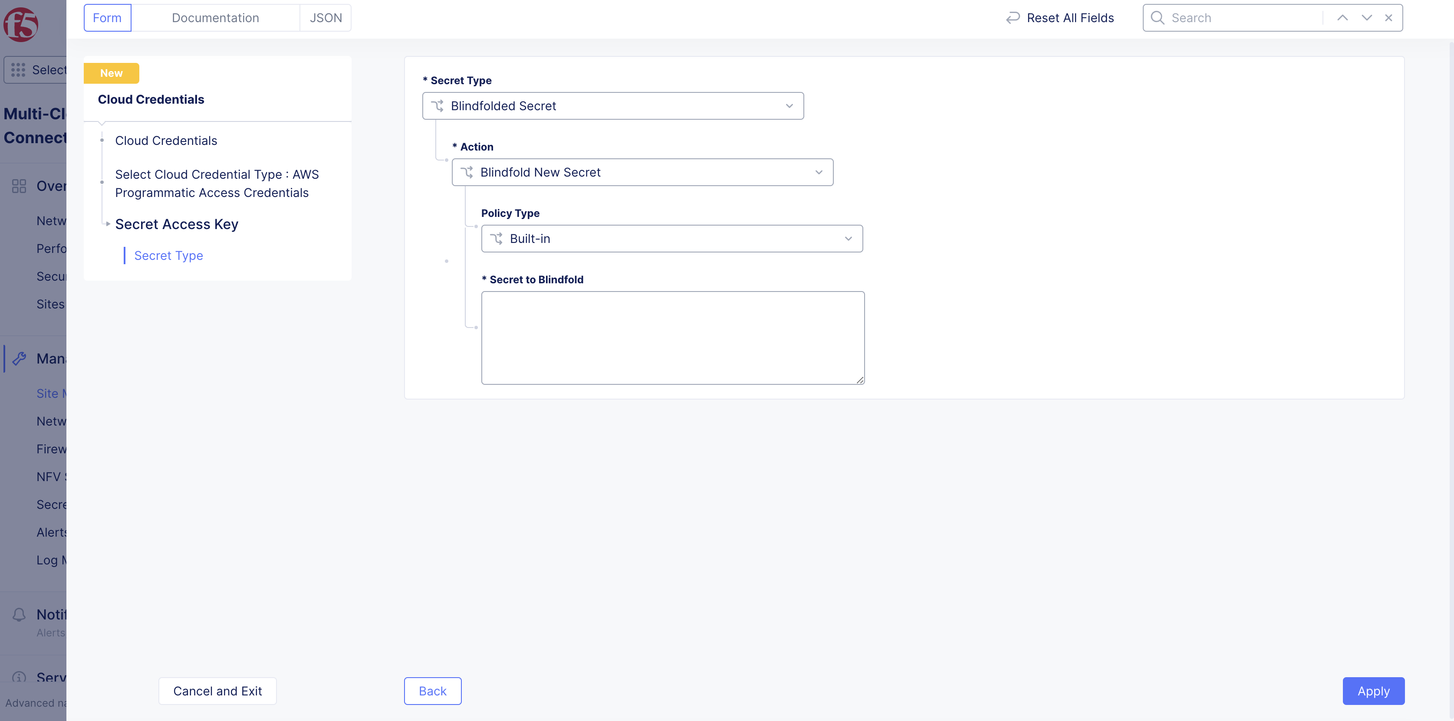Click the Manage wrench icon in sidebar
Image resolution: width=1454 pixels, height=721 pixels.
click(x=20, y=358)
